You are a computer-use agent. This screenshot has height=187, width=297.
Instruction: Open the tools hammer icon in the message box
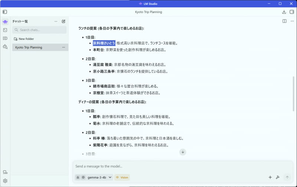pyautogui.click(x=277, y=177)
